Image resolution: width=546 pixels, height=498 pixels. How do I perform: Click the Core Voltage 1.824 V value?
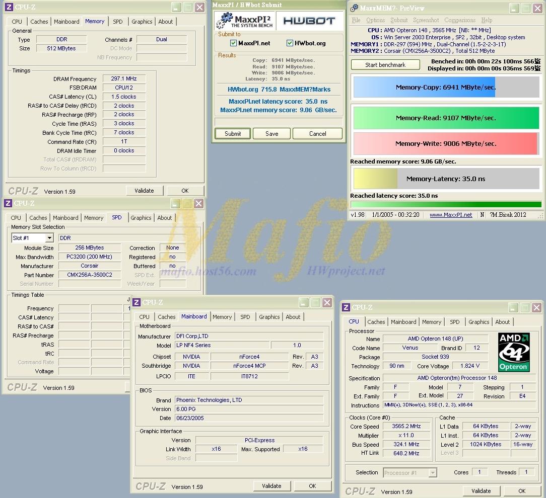click(470, 366)
